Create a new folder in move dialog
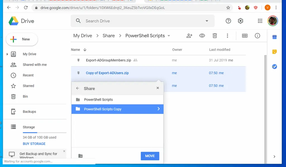The height and width of the screenshot is (167, 286). (x=80, y=156)
